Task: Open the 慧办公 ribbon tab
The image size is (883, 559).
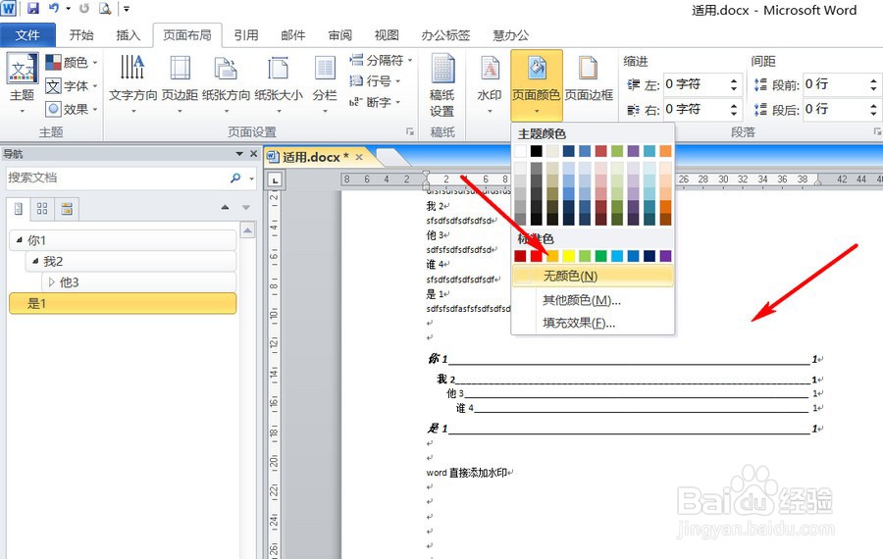Action: 511,35
